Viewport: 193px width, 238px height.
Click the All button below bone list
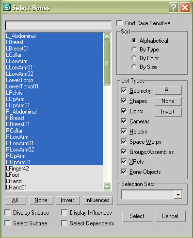pyautogui.click(x=16, y=201)
